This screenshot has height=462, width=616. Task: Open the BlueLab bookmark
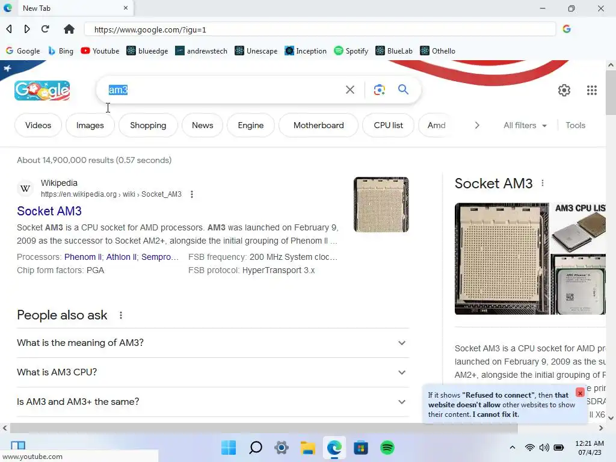tap(394, 51)
